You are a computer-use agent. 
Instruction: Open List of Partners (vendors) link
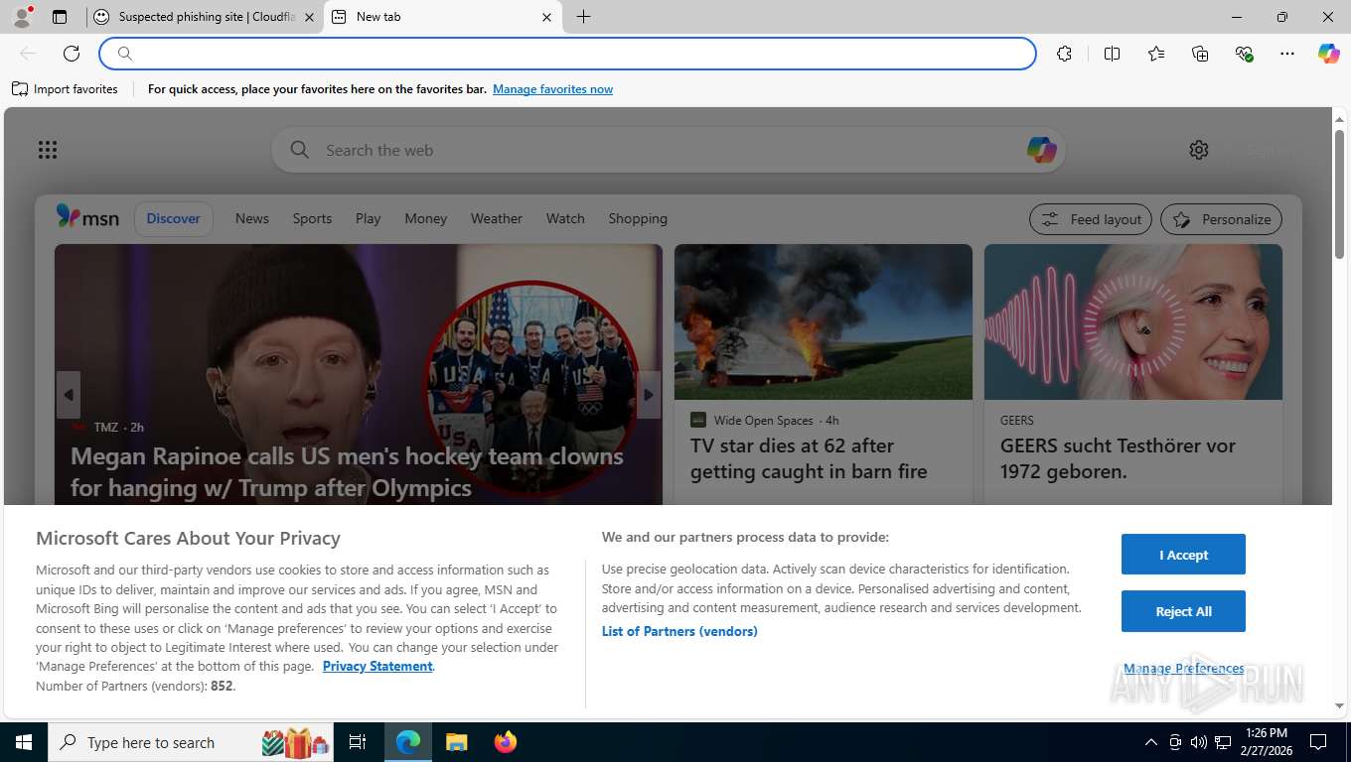click(679, 631)
